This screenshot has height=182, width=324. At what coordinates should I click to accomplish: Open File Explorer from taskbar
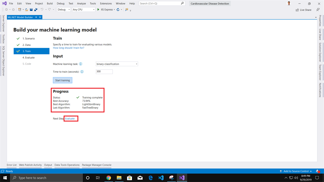point(119,178)
